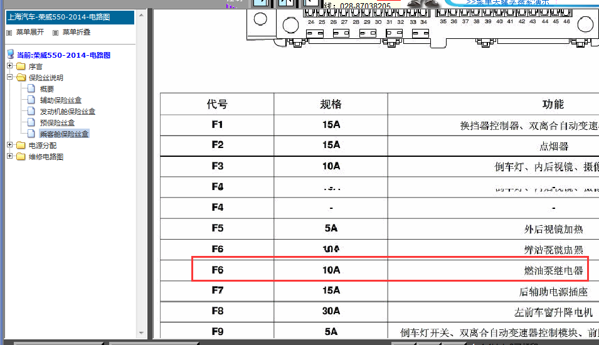Image resolution: width=599 pixels, height=345 pixels.
Task: Click the 5A rating in the F9 row
Action: point(331,332)
